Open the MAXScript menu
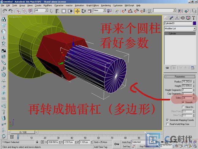This screenshot has height=149, width=198. point(129,6)
